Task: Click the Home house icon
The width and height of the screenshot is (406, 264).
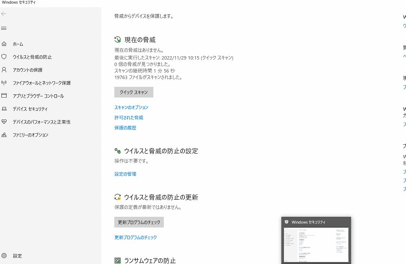Action: click(x=4, y=44)
